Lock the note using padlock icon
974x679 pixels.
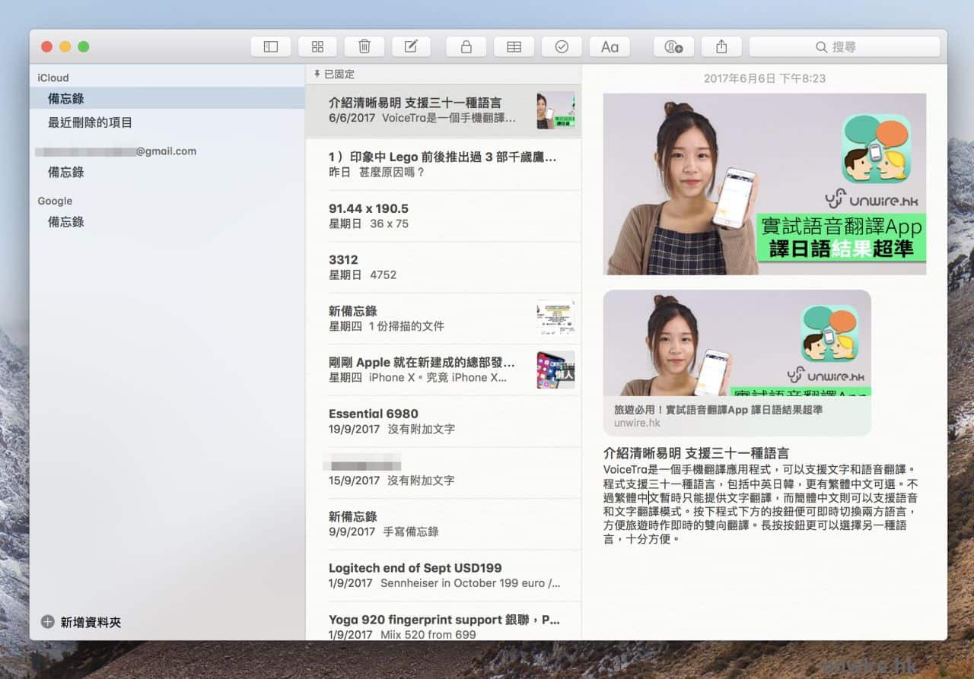pos(466,47)
